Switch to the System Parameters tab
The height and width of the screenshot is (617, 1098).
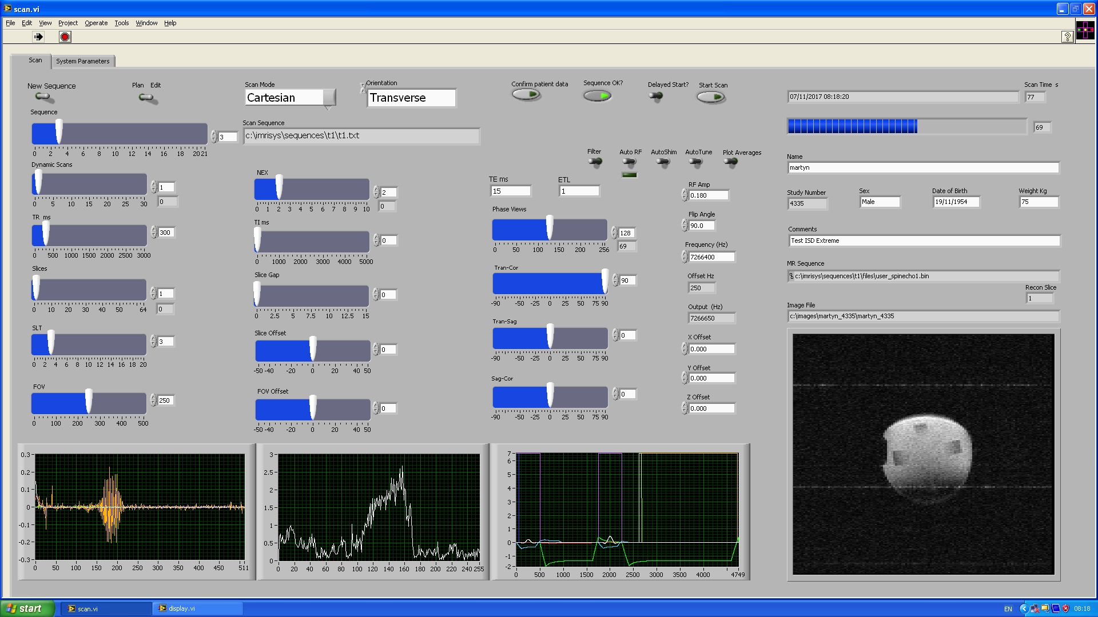(82, 61)
